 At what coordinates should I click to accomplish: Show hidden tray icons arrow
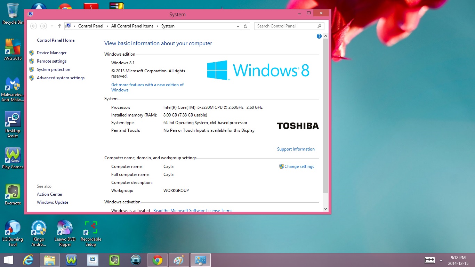[441, 260]
